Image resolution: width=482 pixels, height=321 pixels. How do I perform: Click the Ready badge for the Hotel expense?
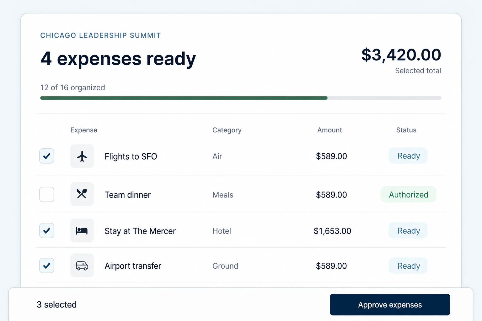click(x=408, y=231)
